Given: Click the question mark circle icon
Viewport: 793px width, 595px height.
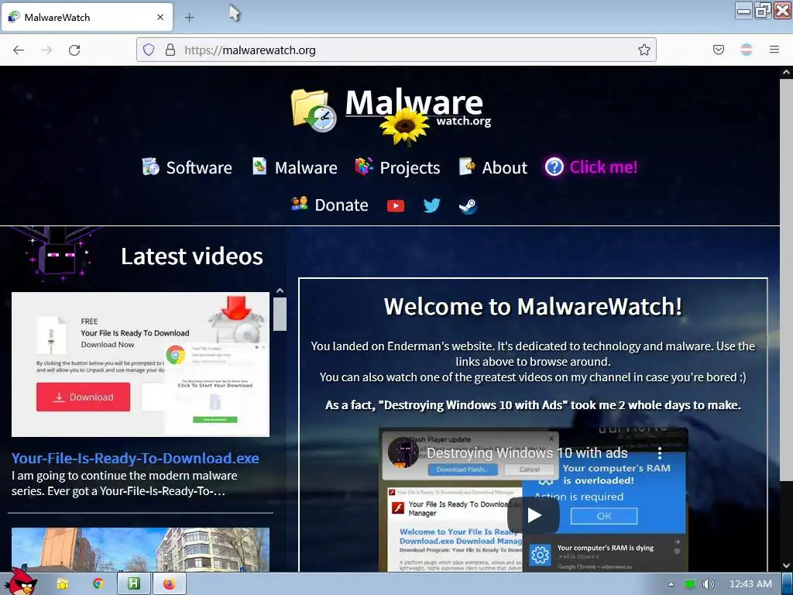Looking at the screenshot, I should coord(554,167).
